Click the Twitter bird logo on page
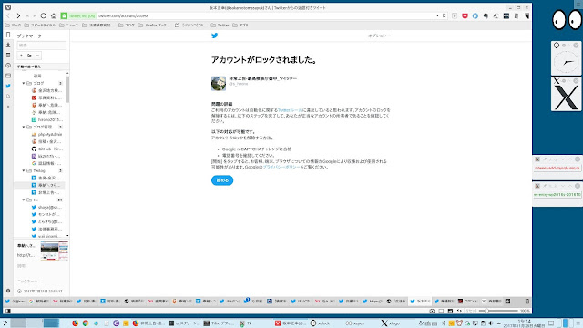Viewport: 583px width, 328px height. pyautogui.click(x=215, y=36)
